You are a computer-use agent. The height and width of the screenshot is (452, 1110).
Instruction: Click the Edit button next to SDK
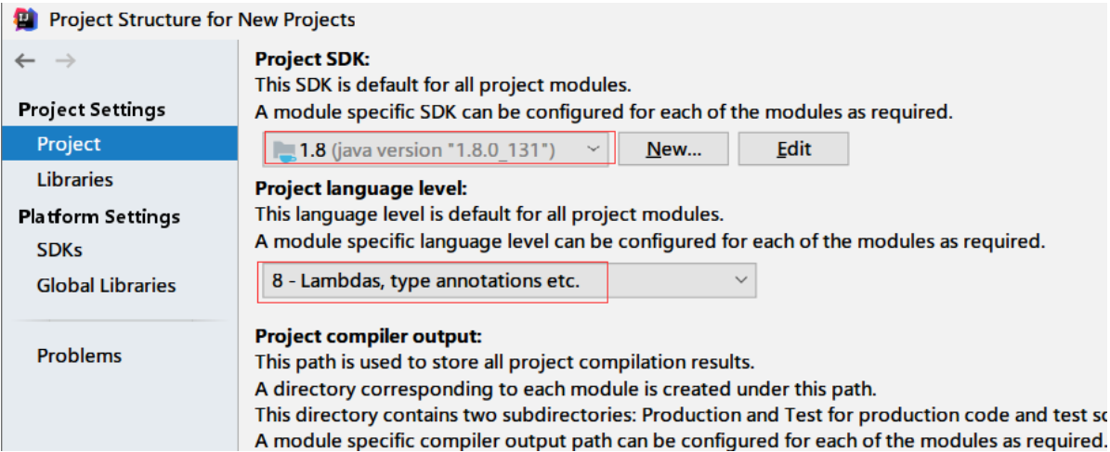click(x=793, y=149)
